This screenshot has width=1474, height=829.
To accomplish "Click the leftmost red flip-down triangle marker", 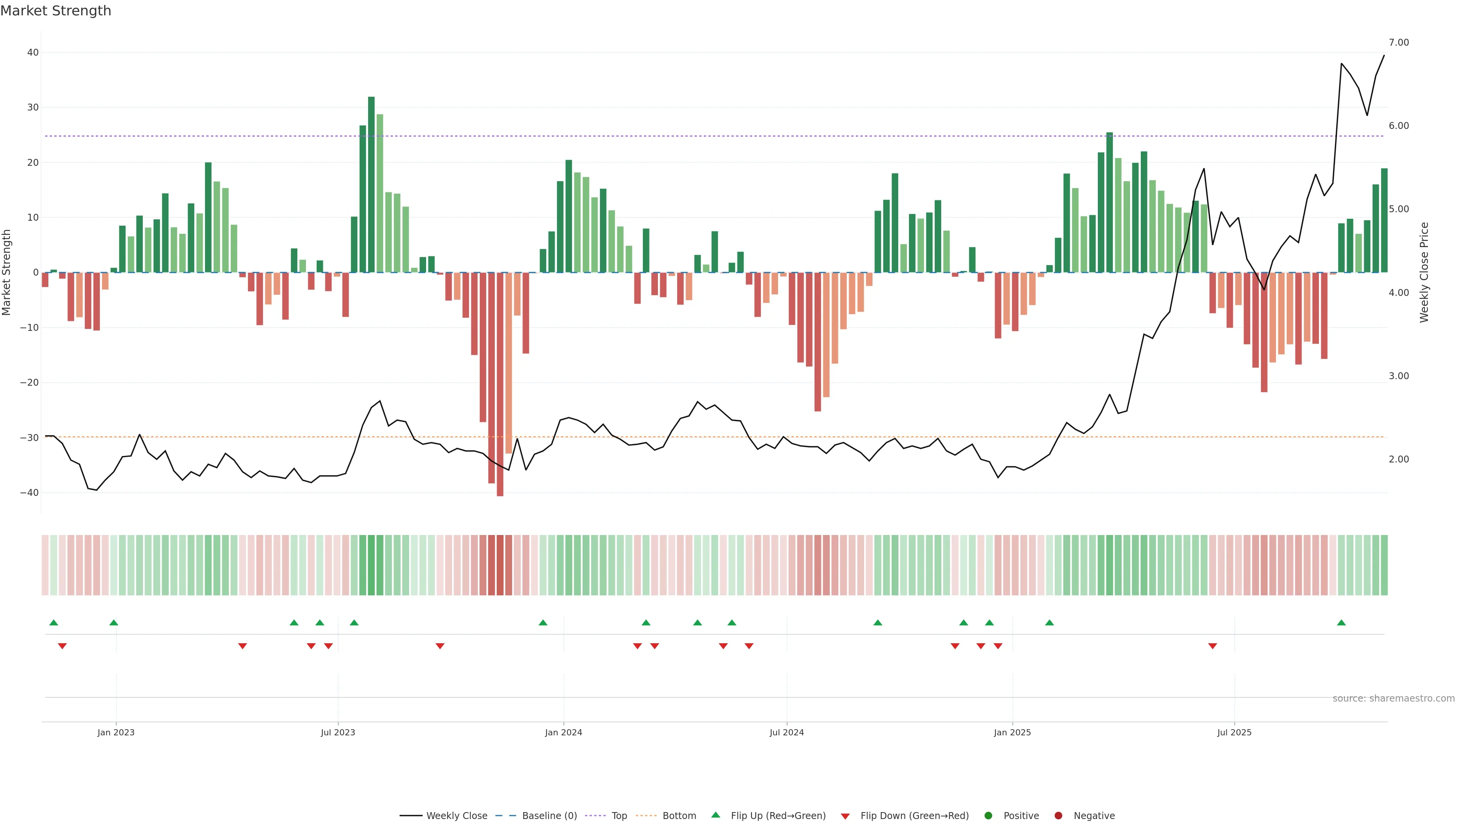I will tap(62, 646).
